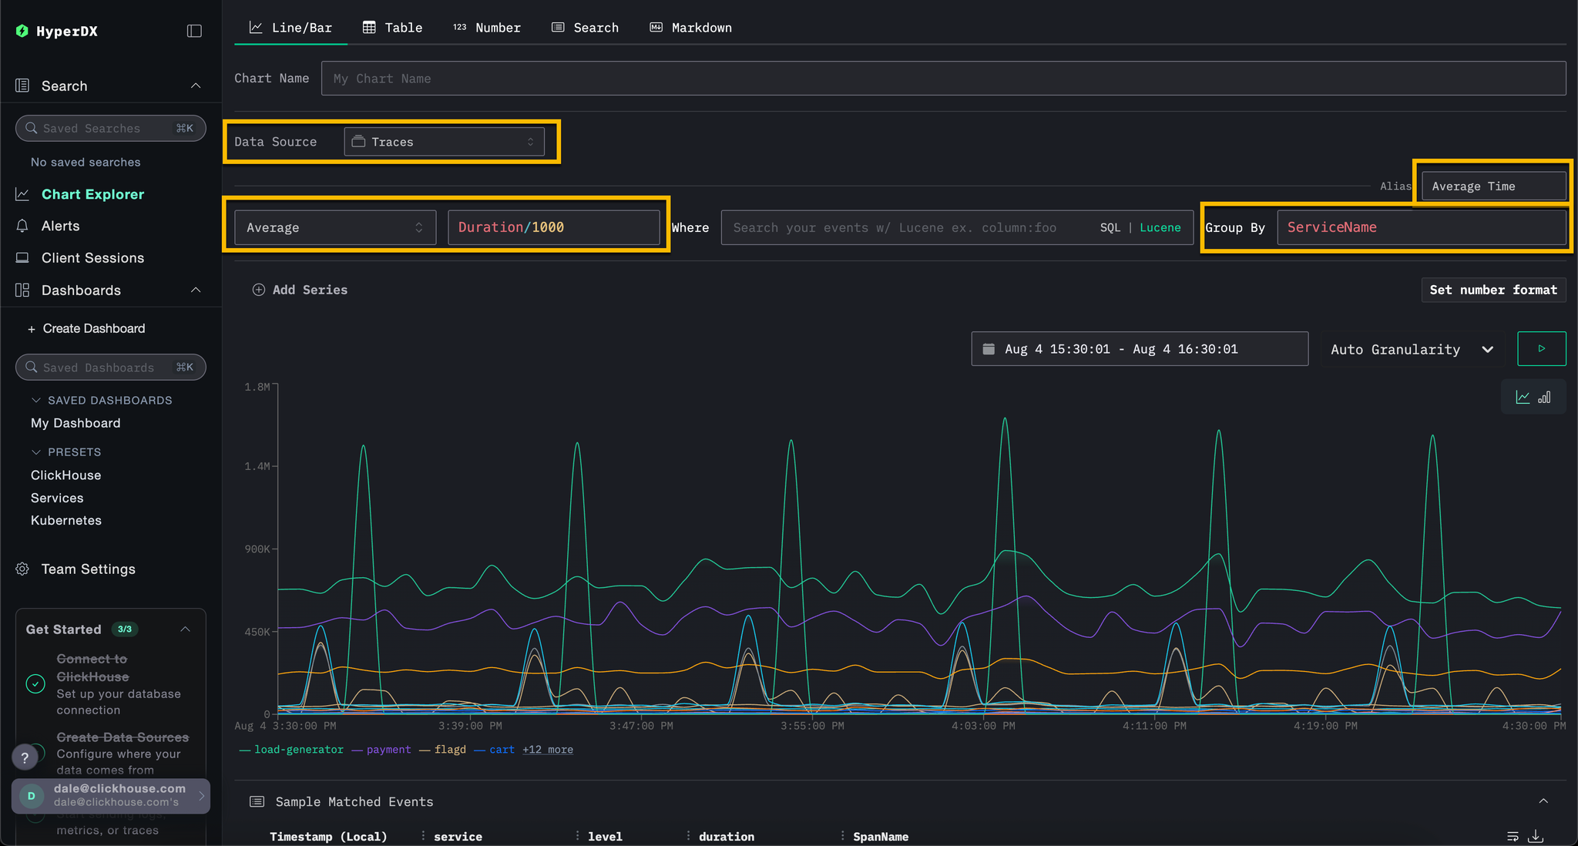Image resolution: width=1578 pixels, height=846 pixels.
Task: Click Add Series below the chart config
Action: point(299,290)
